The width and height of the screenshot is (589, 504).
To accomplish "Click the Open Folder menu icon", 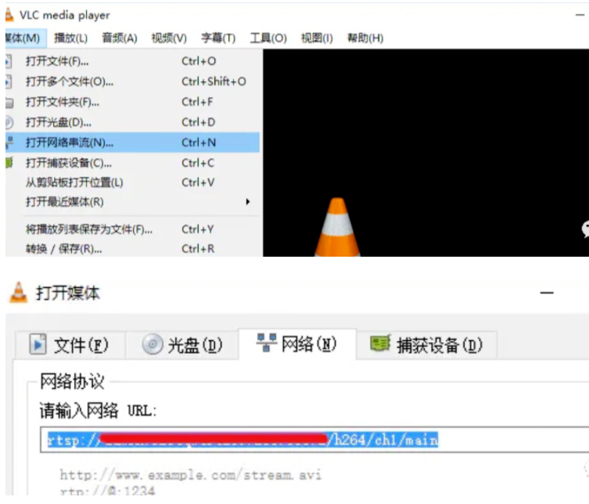I will [9, 102].
